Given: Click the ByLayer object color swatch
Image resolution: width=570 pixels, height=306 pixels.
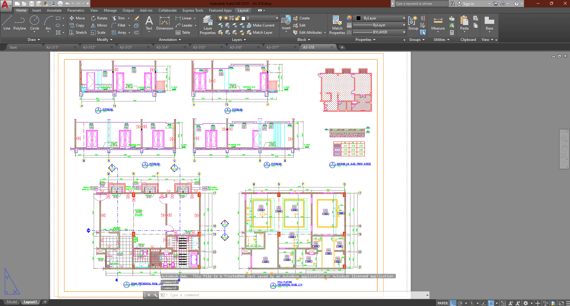Looking at the screenshot, I should click(x=359, y=18).
